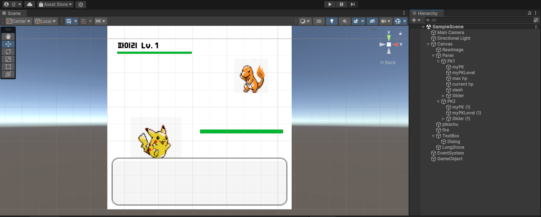Toggle hidden objects visibility eye icon
The height and width of the screenshot is (217, 541).
[x=372, y=21]
